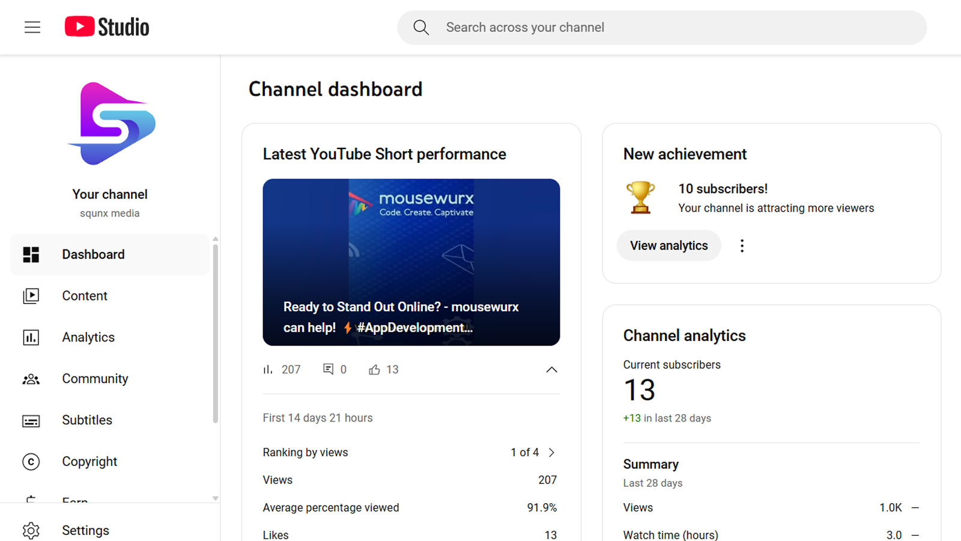Viewport: 961px width, 541px height.
Task: Click the Channel analytics card title
Action: tap(685, 335)
